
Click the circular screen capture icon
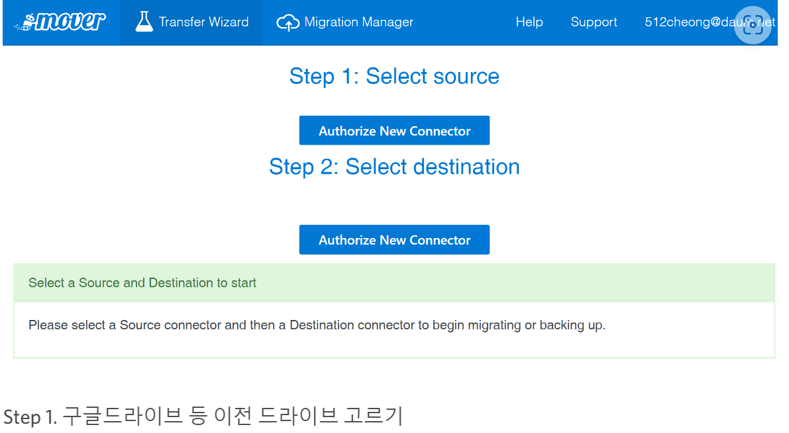pyautogui.click(x=753, y=25)
